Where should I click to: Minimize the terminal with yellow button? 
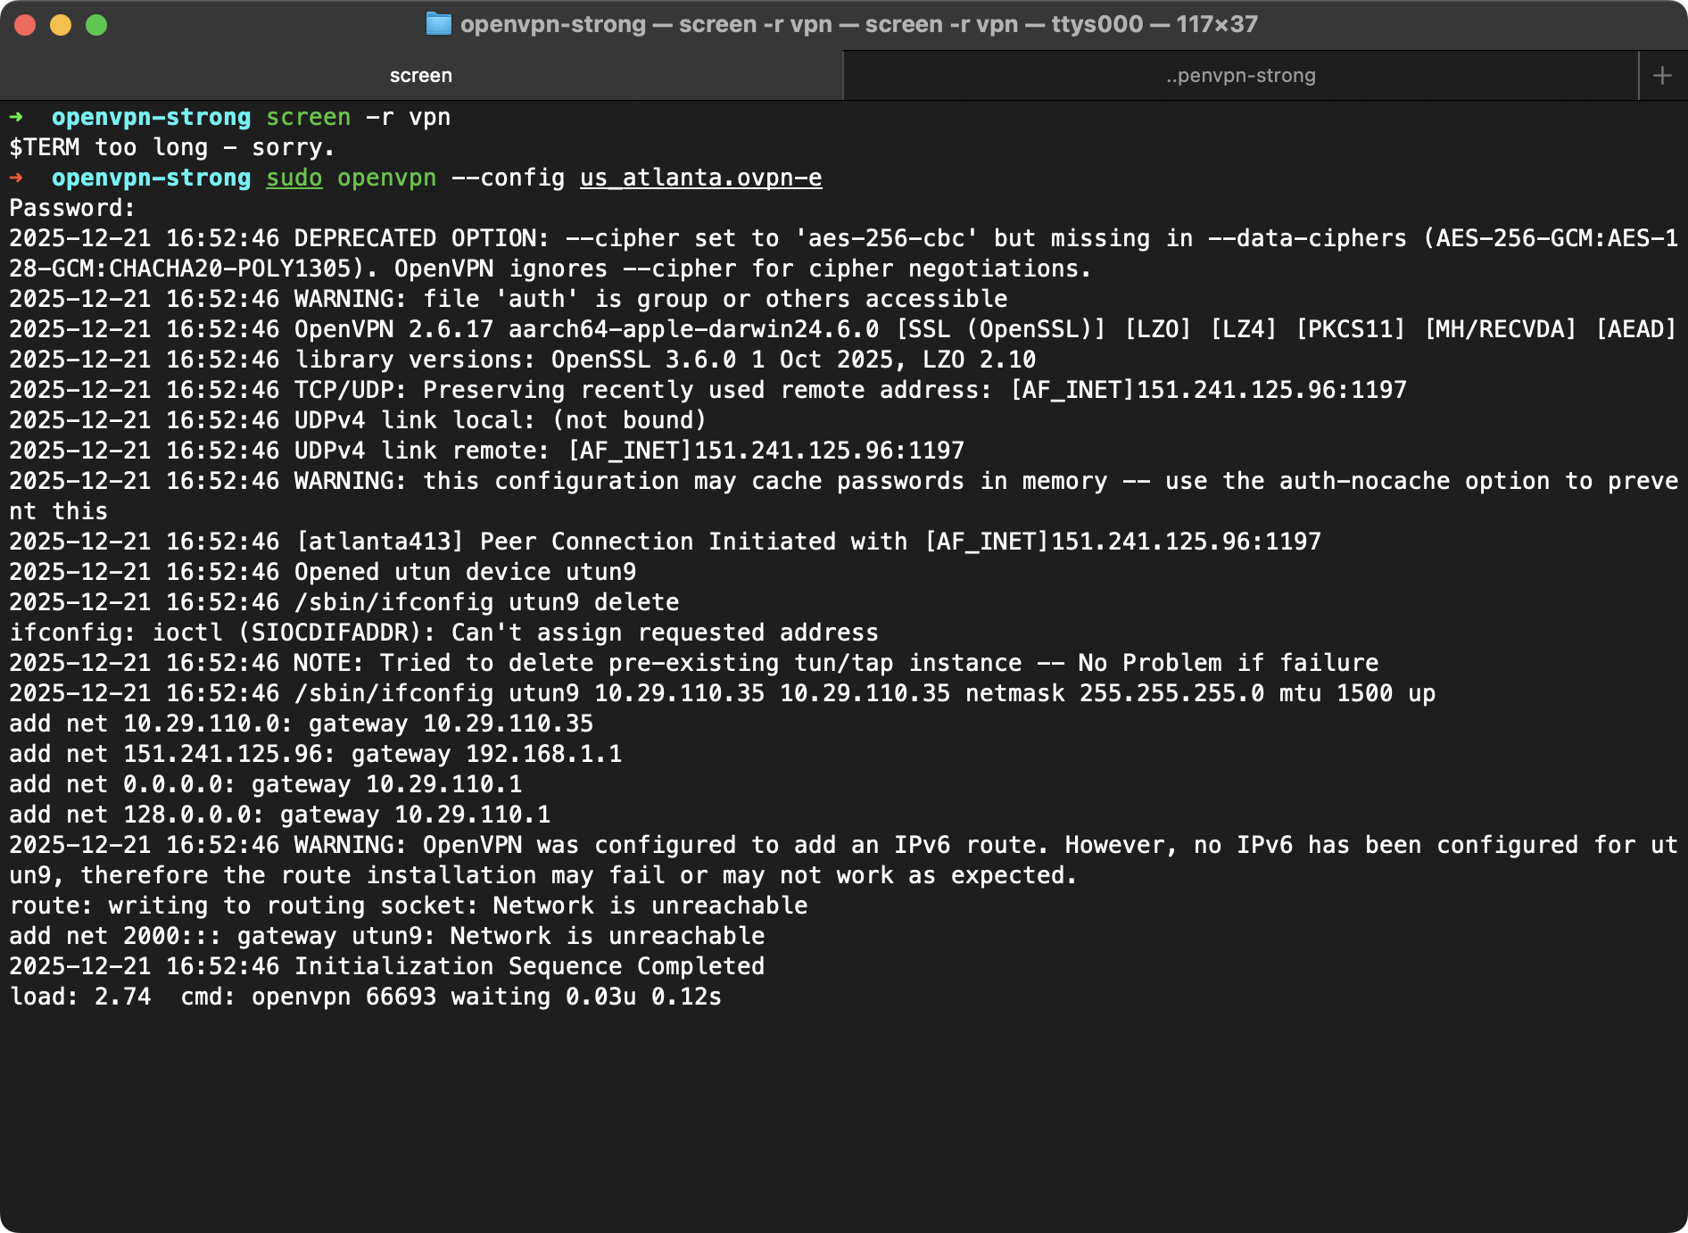pos(61,25)
